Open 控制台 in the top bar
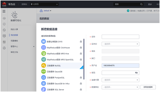The height and width of the screenshot is (92, 160). pyautogui.click(x=24, y=4)
